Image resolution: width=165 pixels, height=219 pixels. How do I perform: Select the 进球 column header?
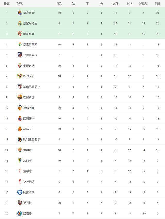click(115, 4)
